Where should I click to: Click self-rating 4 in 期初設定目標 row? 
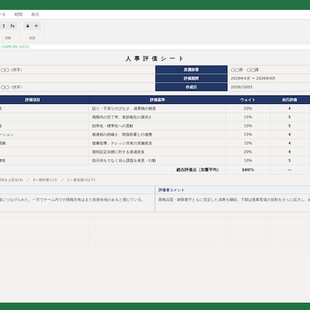(x=289, y=152)
